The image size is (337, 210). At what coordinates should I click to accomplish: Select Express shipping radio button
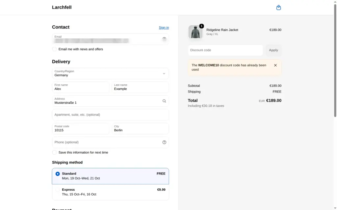click(58, 190)
